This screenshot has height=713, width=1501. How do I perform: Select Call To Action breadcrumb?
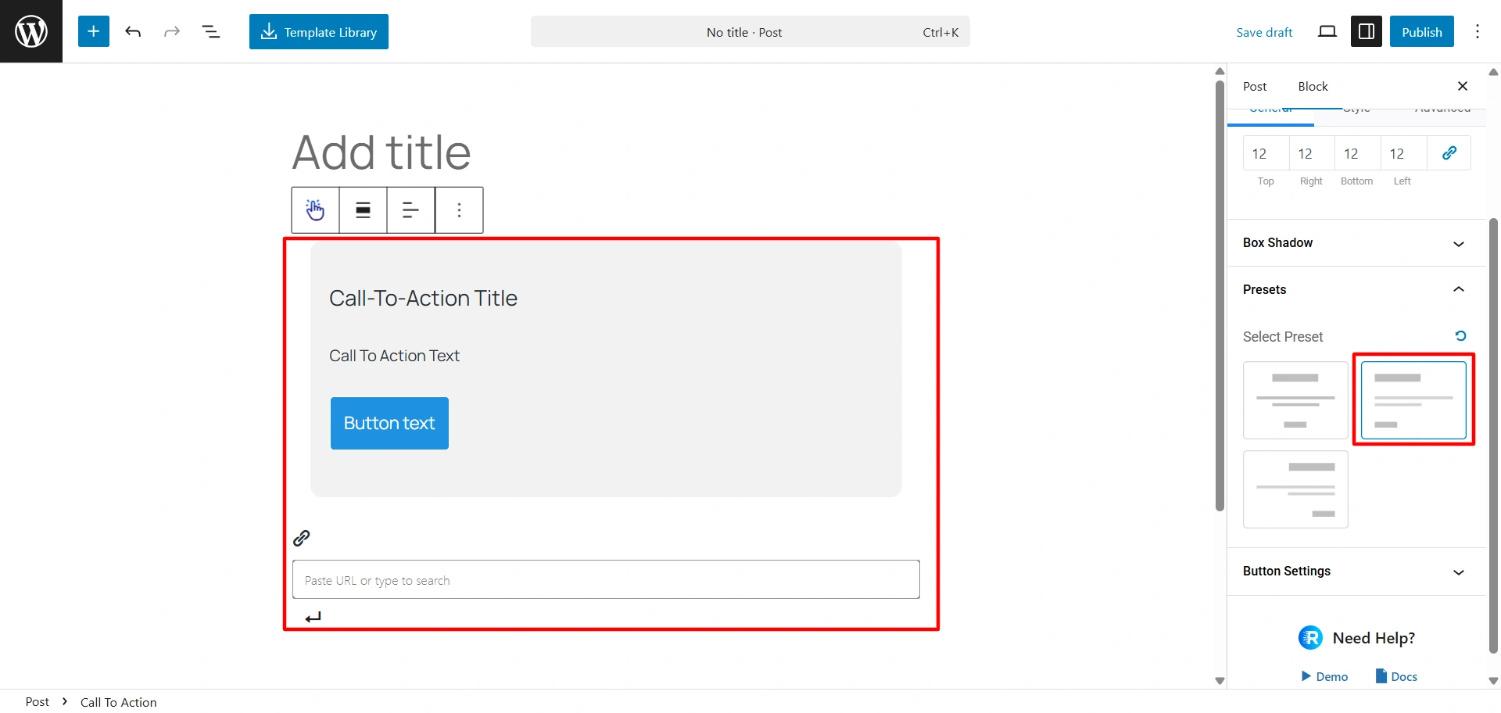tap(118, 702)
